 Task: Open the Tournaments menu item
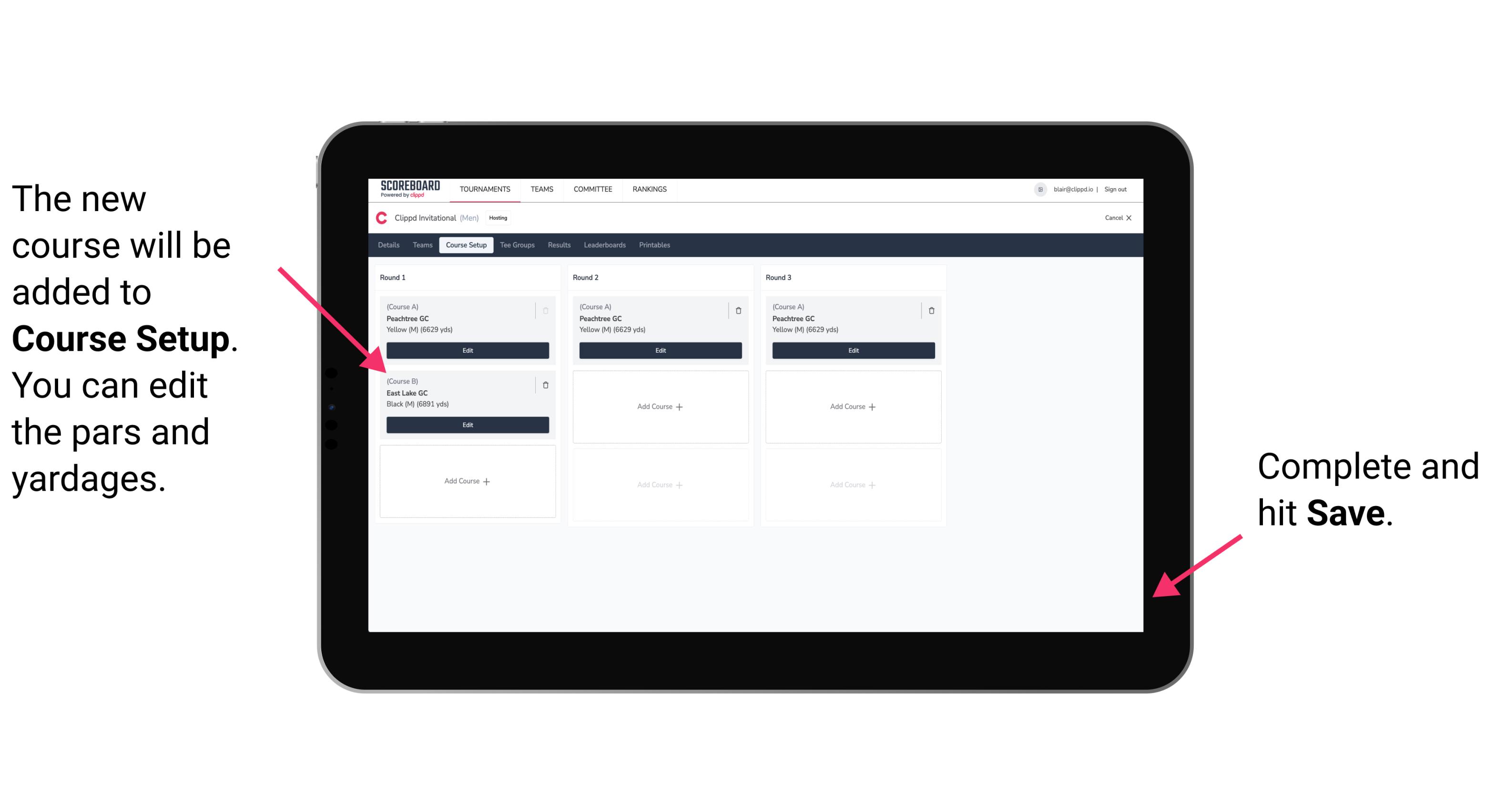click(x=485, y=190)
